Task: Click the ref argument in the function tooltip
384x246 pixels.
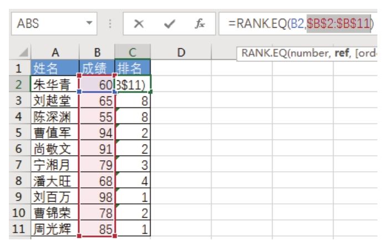Action: click(x=341, y=54)
